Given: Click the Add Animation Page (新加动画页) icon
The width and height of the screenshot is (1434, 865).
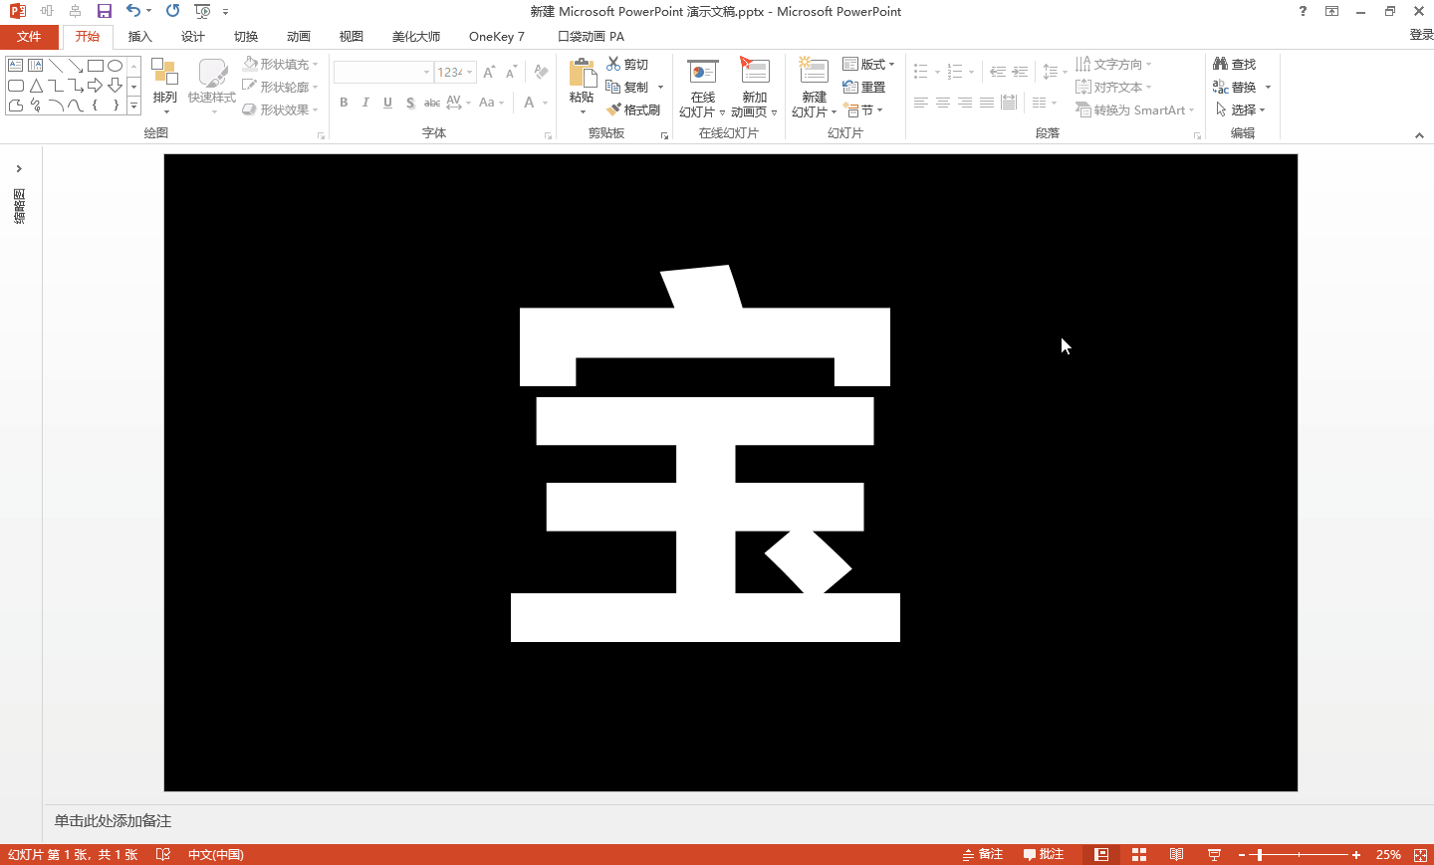Looking at the screenshot, I should 754,72.
